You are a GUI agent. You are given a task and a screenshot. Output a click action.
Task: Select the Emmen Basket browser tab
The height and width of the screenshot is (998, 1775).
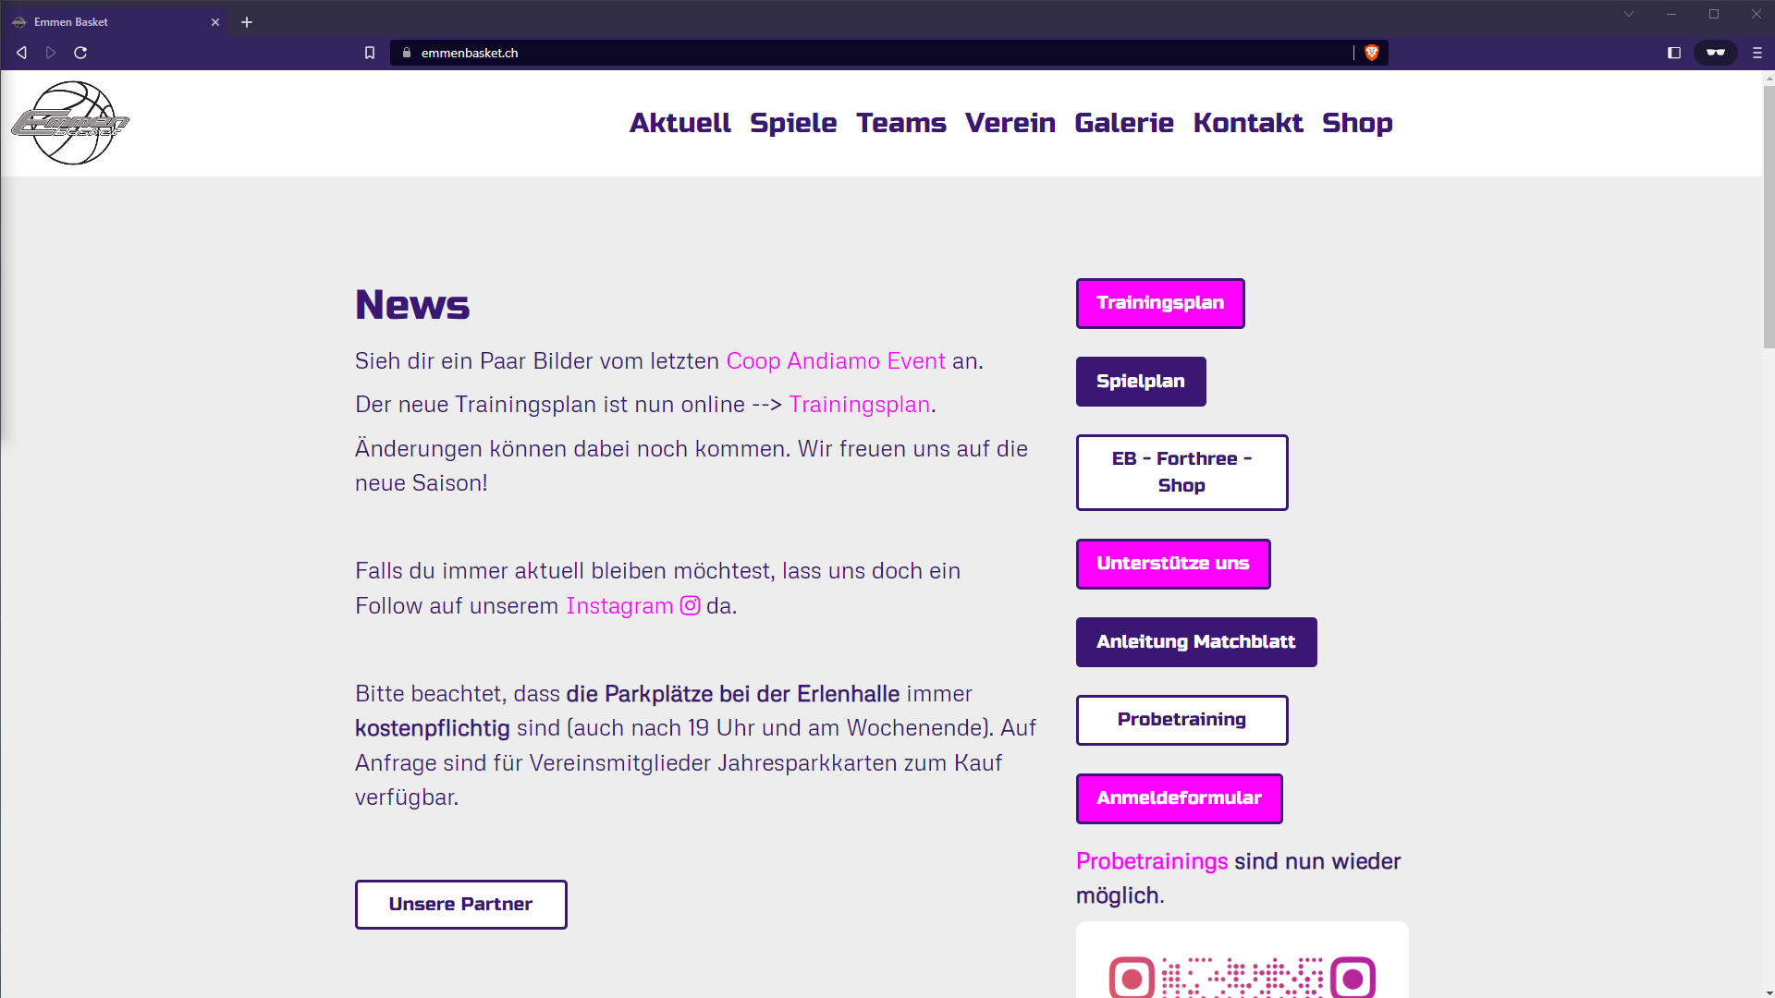[111, 21]
